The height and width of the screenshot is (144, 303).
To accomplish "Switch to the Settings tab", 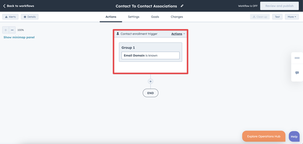I will click(134, 17).
